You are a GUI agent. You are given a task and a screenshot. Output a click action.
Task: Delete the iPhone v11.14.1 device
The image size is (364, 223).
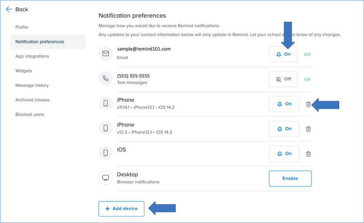(308, 104)
